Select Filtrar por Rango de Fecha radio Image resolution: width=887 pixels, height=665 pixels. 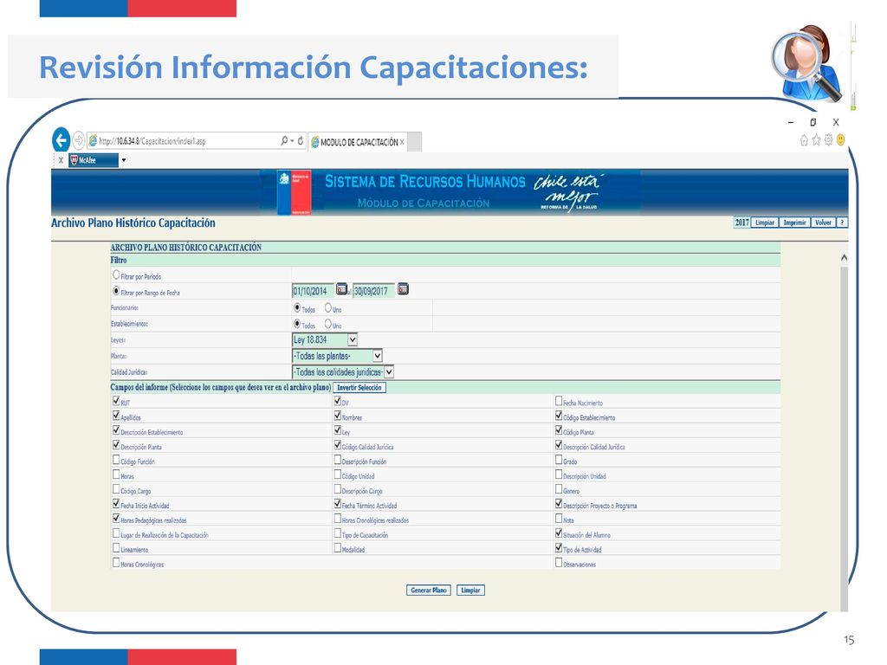pos(116,291)
